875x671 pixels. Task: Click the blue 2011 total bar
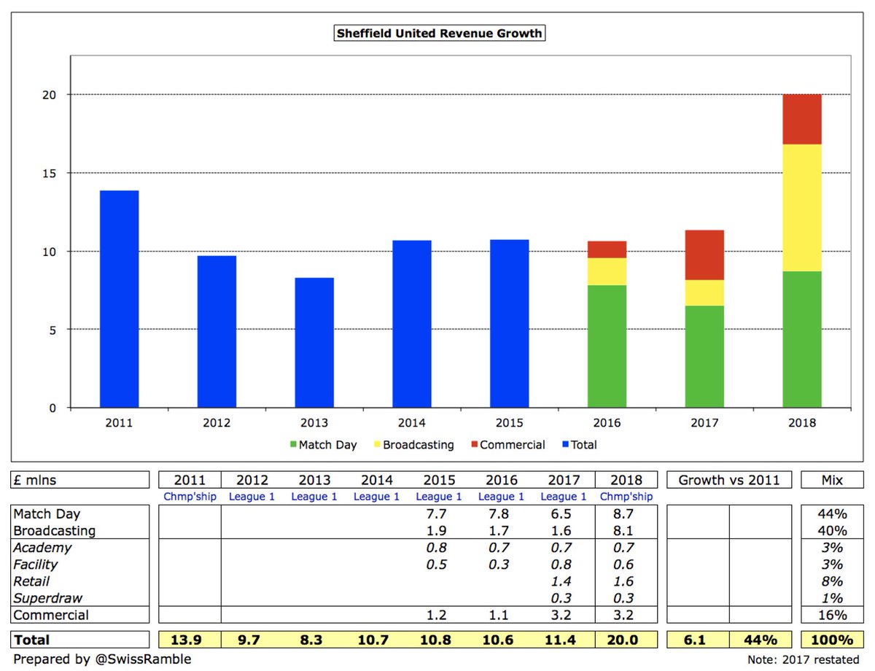(x=119, y=299)
